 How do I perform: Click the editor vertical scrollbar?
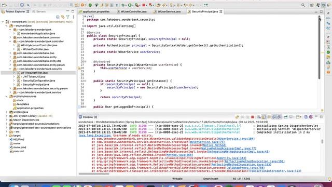tap(319, 47)
